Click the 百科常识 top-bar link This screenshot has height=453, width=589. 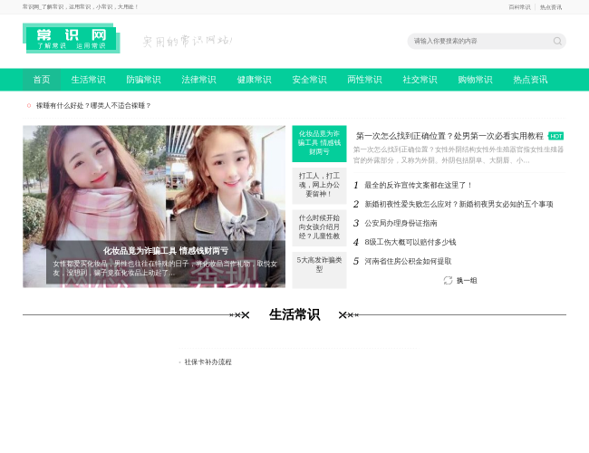point(519,7)
